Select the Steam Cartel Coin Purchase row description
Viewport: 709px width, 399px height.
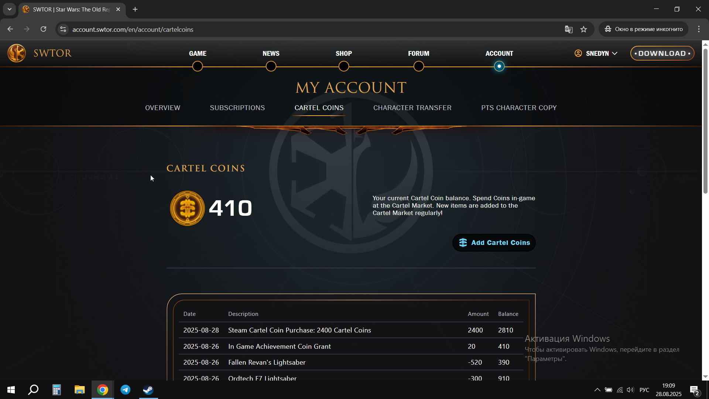point(299,330)
